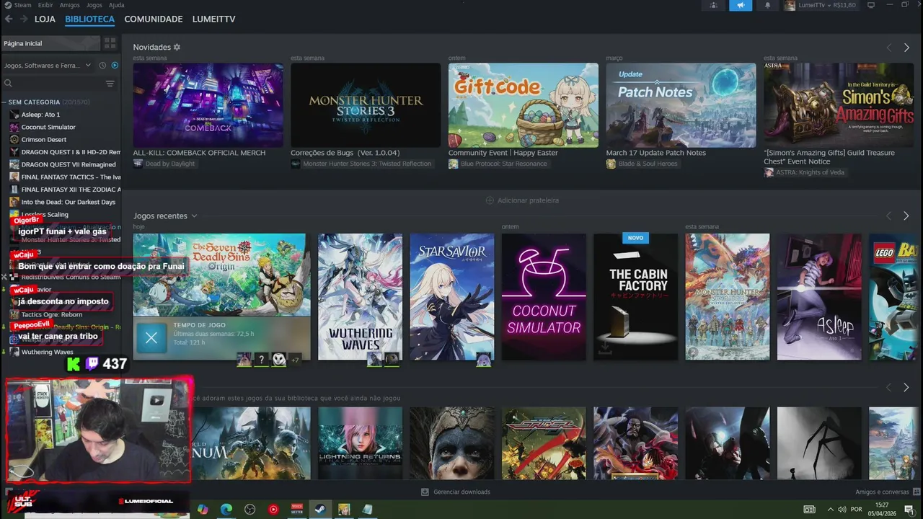This screenshot has height=519, width=923.
Task: Select Wuthering Waves in the library list
Action: 47,352
